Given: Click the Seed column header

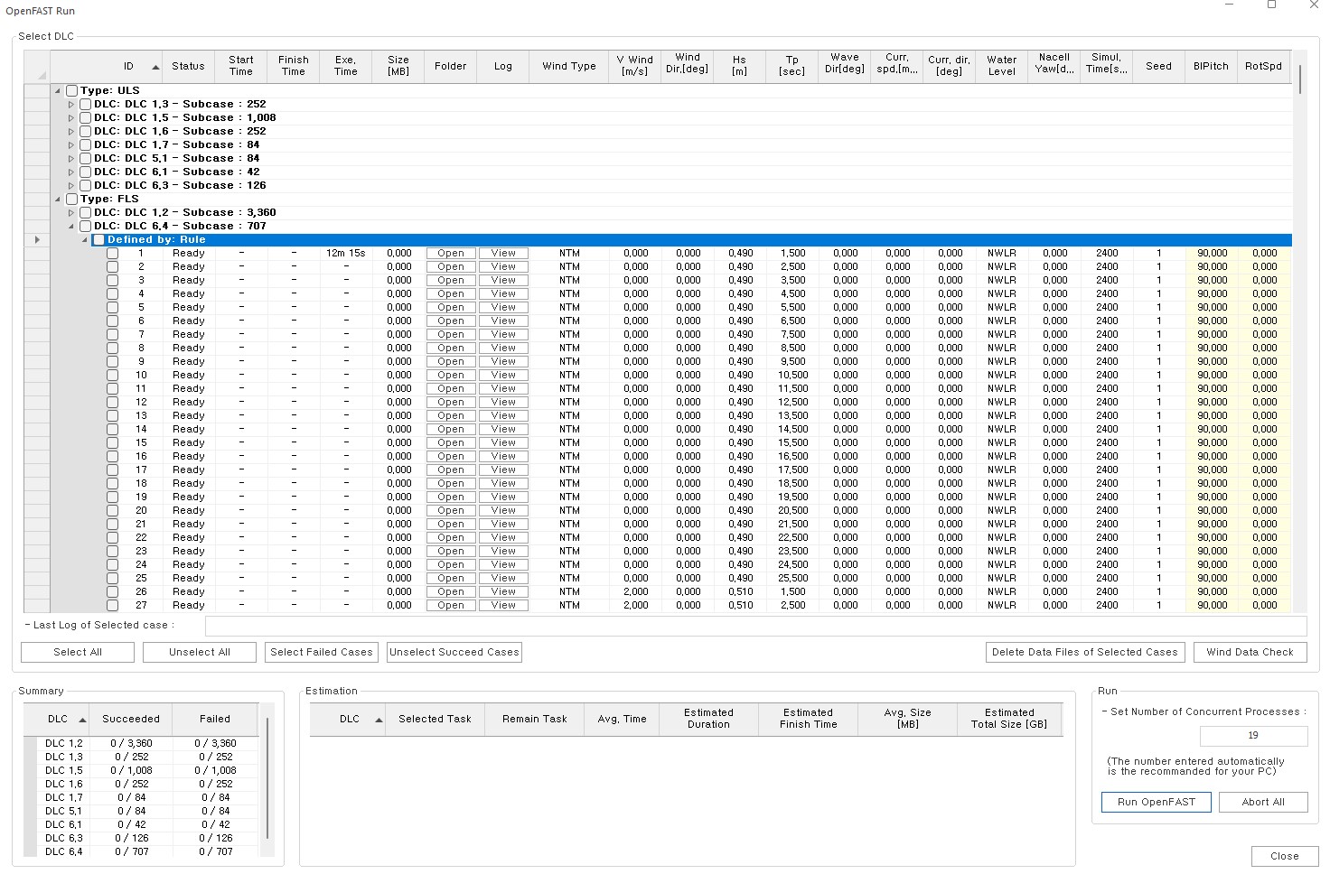Looking at the screenshot, I should [x=1158, y=66].
